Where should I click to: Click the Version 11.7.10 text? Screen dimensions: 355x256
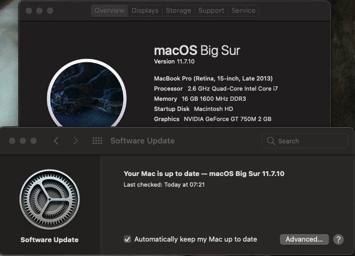coord(174,61)
